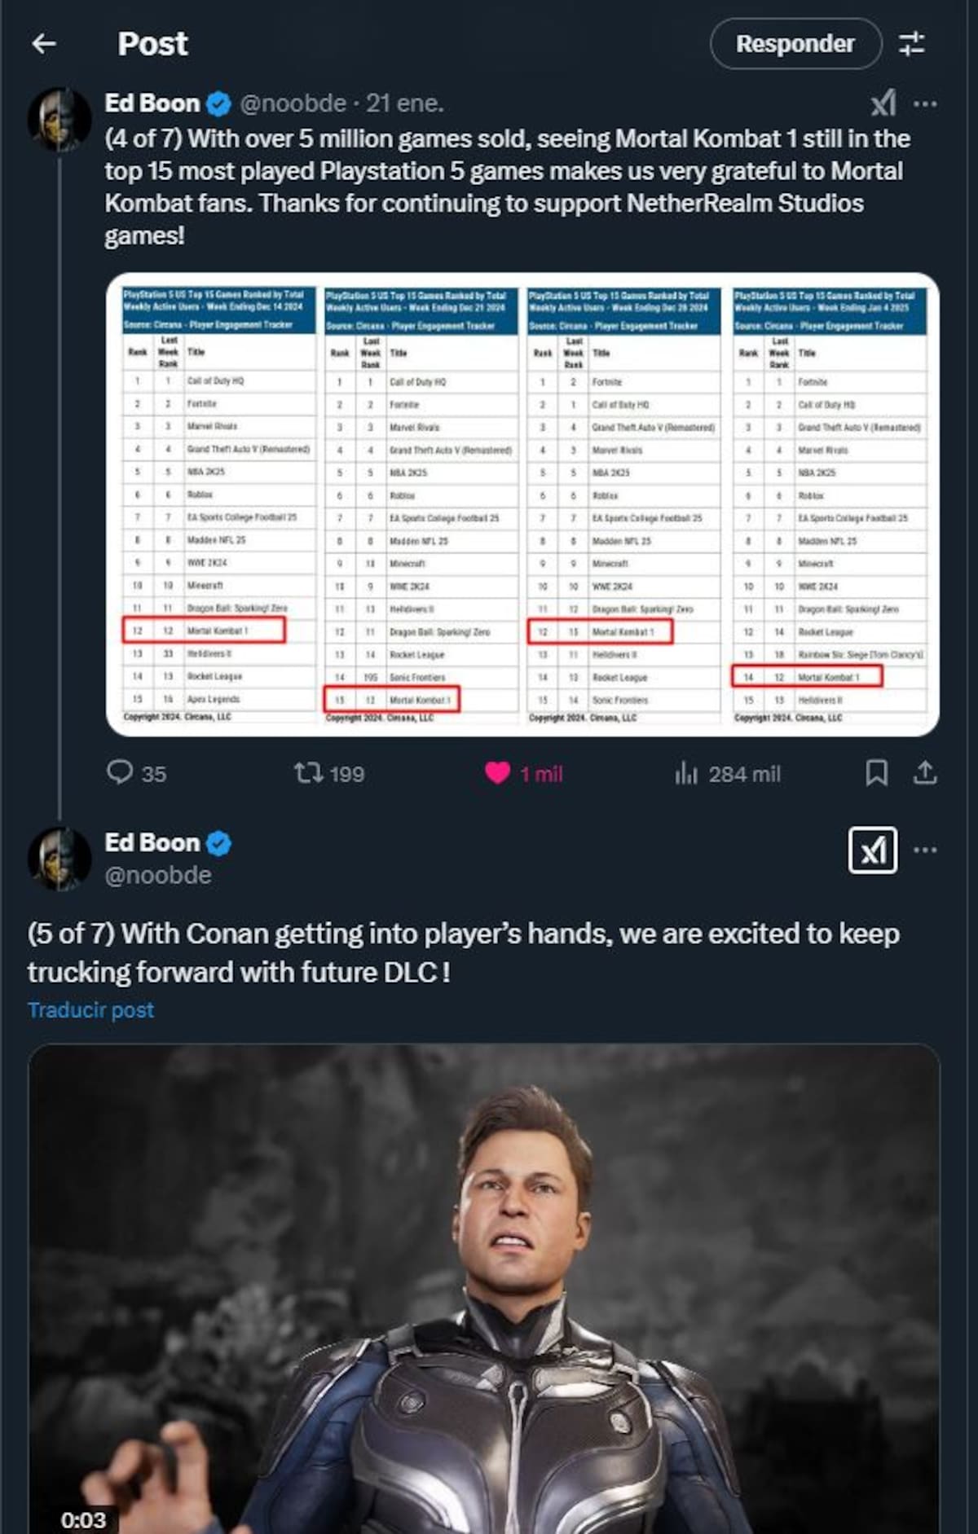Screen dimensions: 978x1534
Task: Open Ed Boon's avatar on the second post
Action: coord(59,859)
